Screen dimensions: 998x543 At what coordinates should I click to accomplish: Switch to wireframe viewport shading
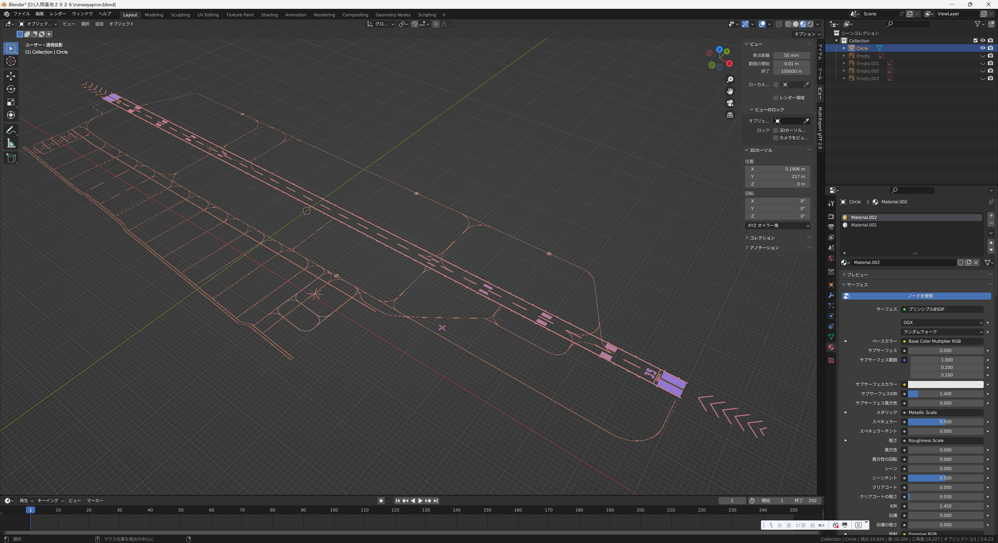click(x=789, y=24)
